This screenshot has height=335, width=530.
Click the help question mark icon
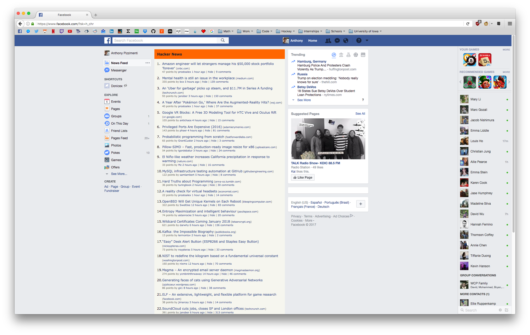point(359,41)
